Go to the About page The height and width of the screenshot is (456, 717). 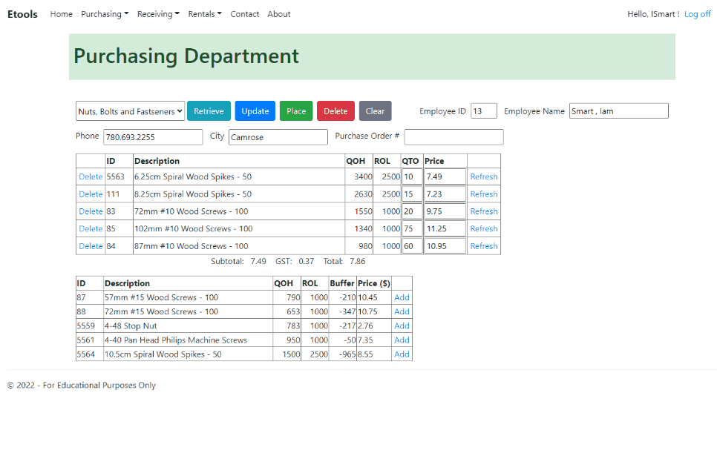coord(278,13)
